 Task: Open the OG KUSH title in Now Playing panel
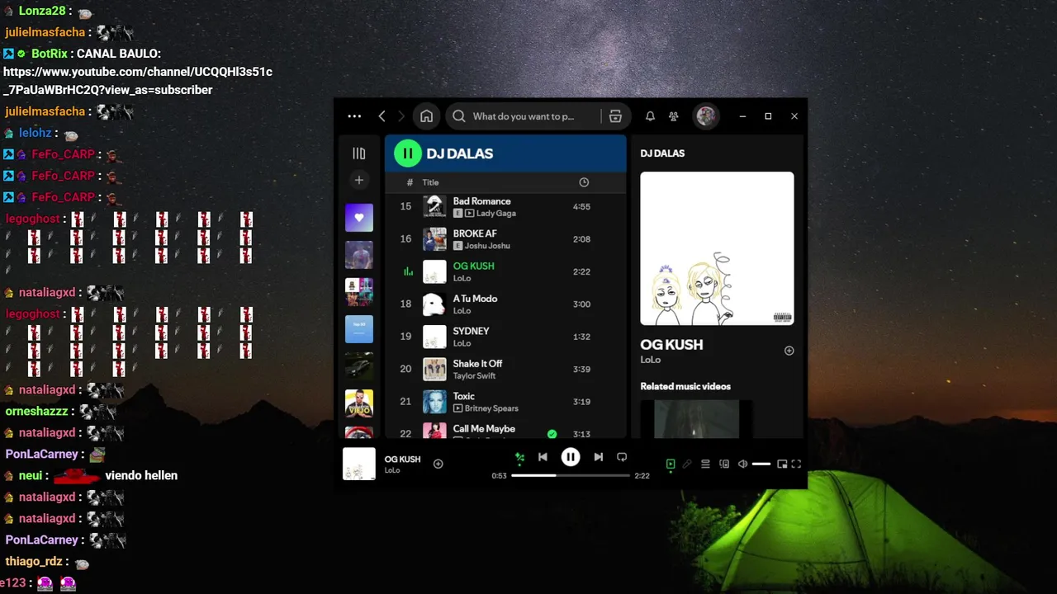[671, 345]
